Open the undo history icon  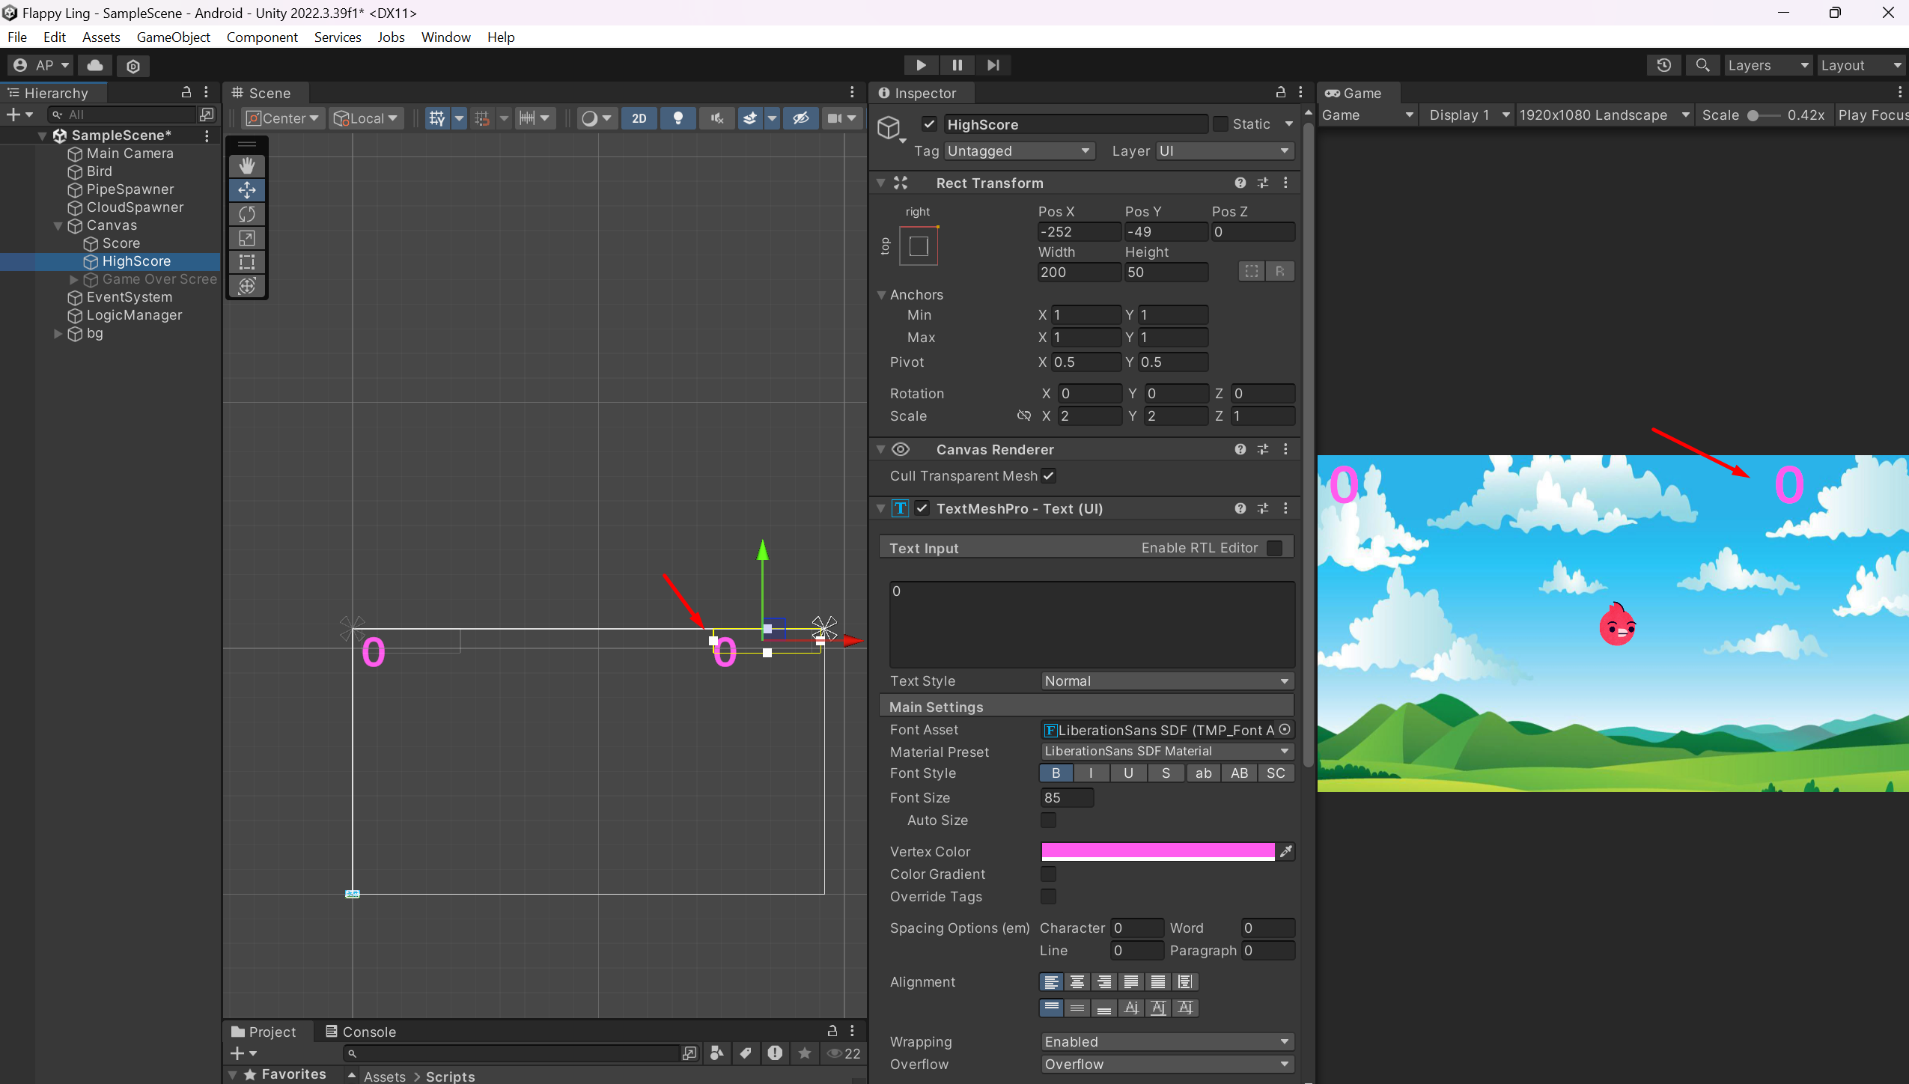[x=1663, y=65]
